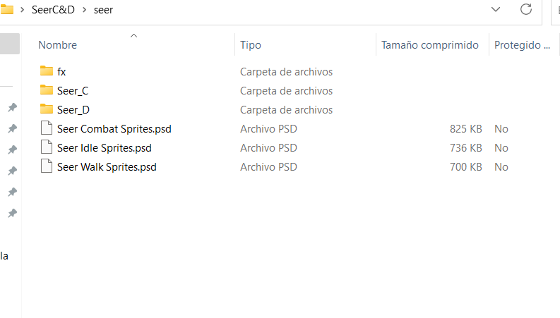The height and width of the screenshot is (318, 560).
Task: Click the seer breadcrumb segment
Action: pos(103,10)
